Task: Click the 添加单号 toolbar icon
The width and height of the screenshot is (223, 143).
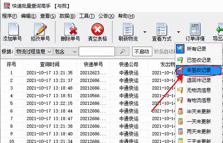Action: [13, 29]
